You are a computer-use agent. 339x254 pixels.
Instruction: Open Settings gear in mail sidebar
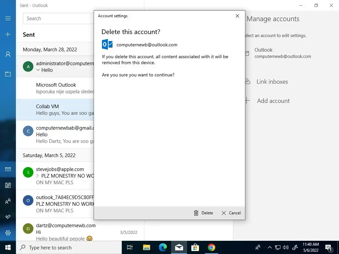click(8, 233)
